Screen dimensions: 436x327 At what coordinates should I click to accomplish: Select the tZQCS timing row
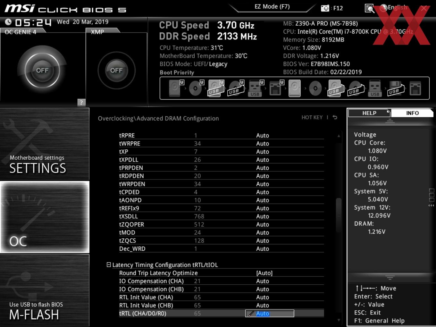(x=221, y=240)
